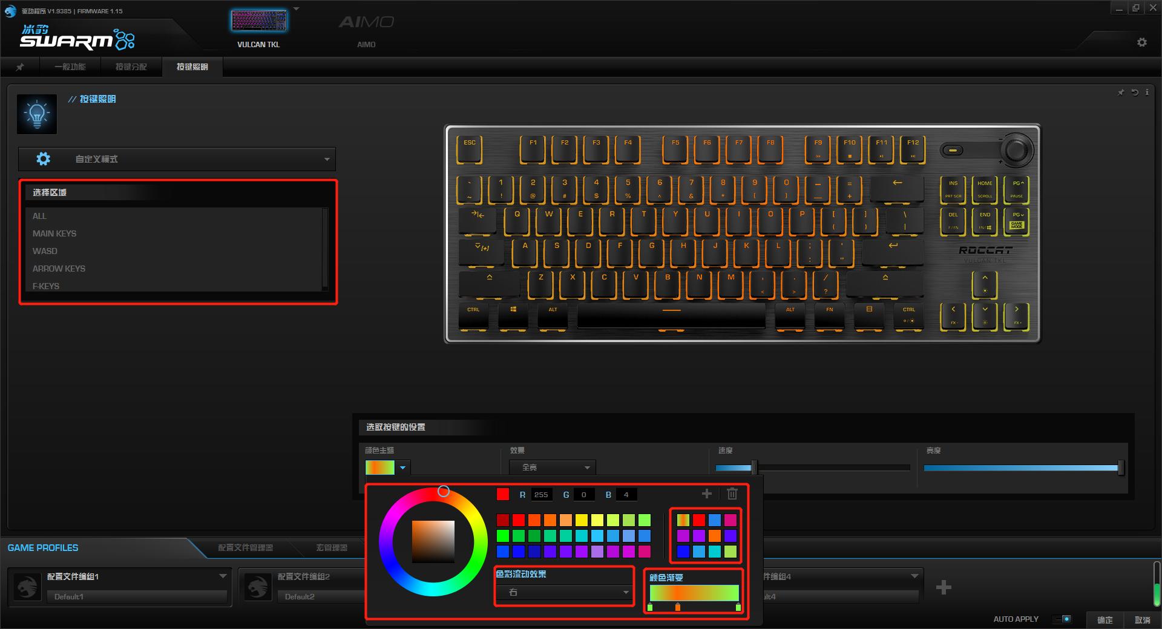The height and width of the screenshot is (629, 1162).
Task: Click the ROCCAT logo for profile slot 1
Action: (x=27, y=586)
